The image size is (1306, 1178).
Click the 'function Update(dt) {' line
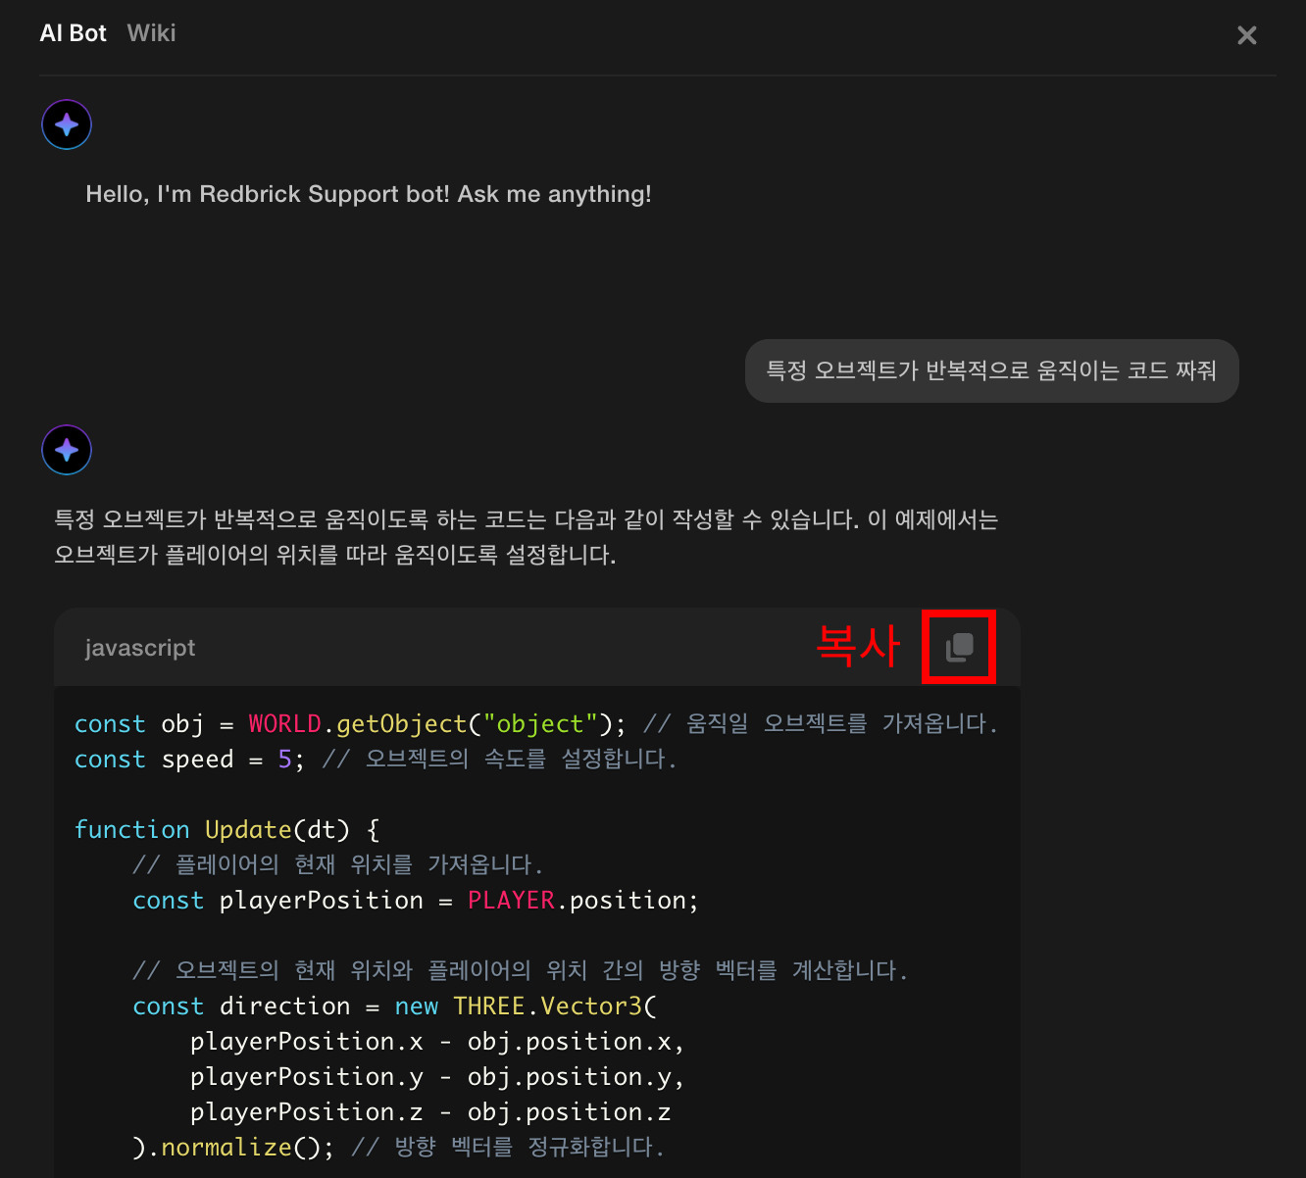227,830
